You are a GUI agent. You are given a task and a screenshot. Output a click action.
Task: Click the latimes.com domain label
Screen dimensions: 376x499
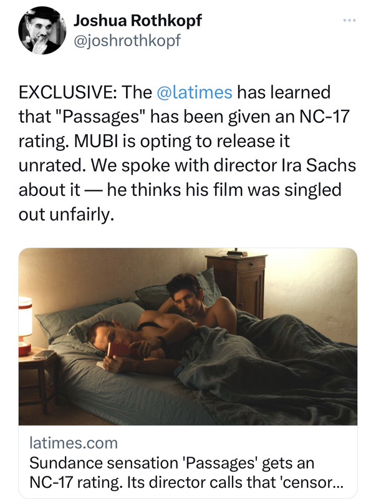click(74, 443)
